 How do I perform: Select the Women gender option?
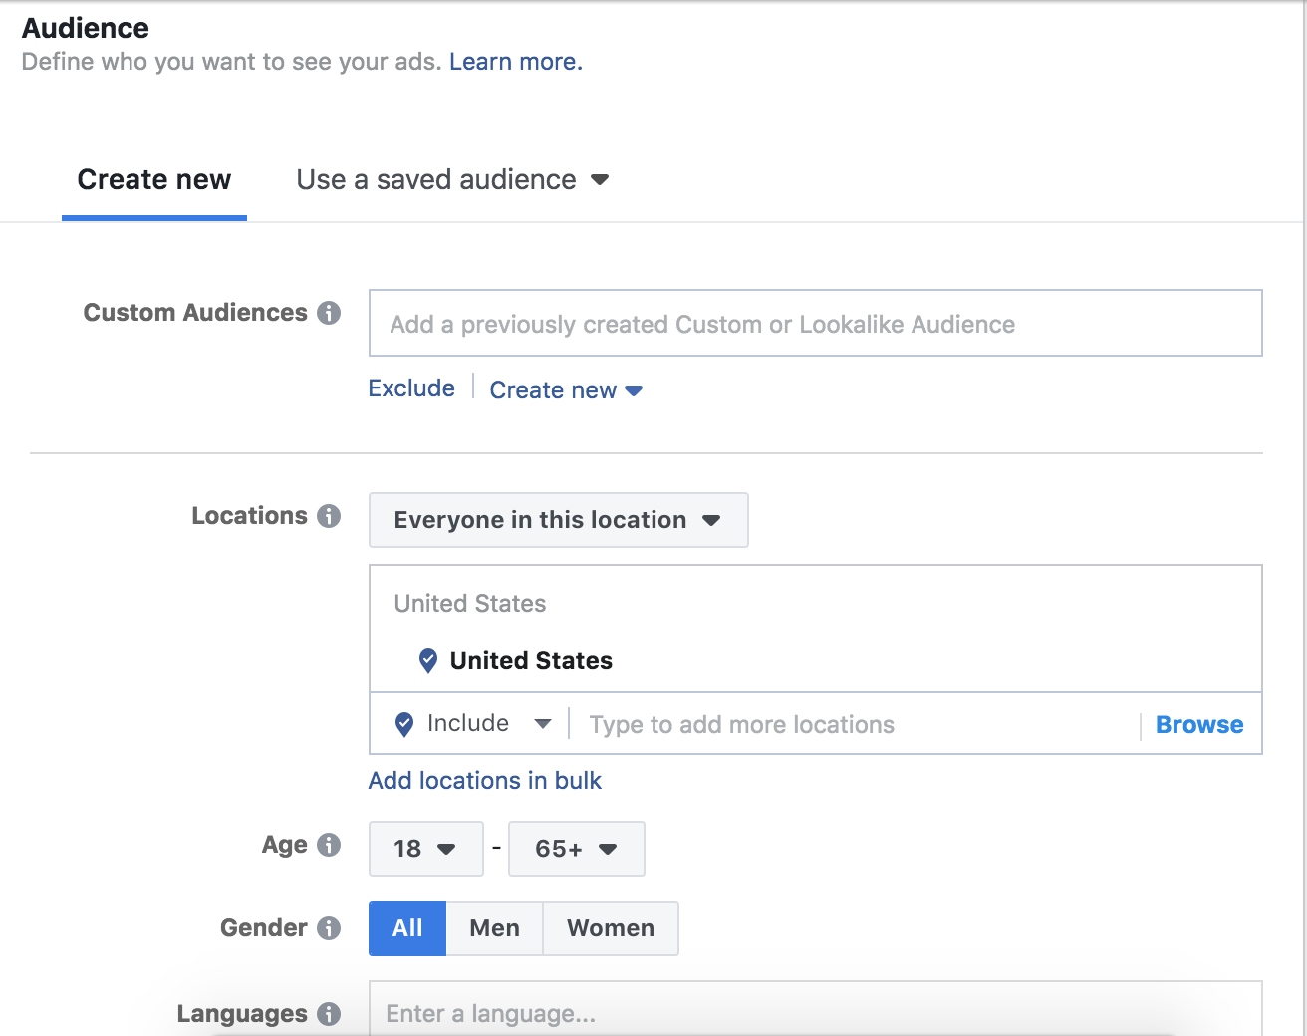(x=611, y=928)
